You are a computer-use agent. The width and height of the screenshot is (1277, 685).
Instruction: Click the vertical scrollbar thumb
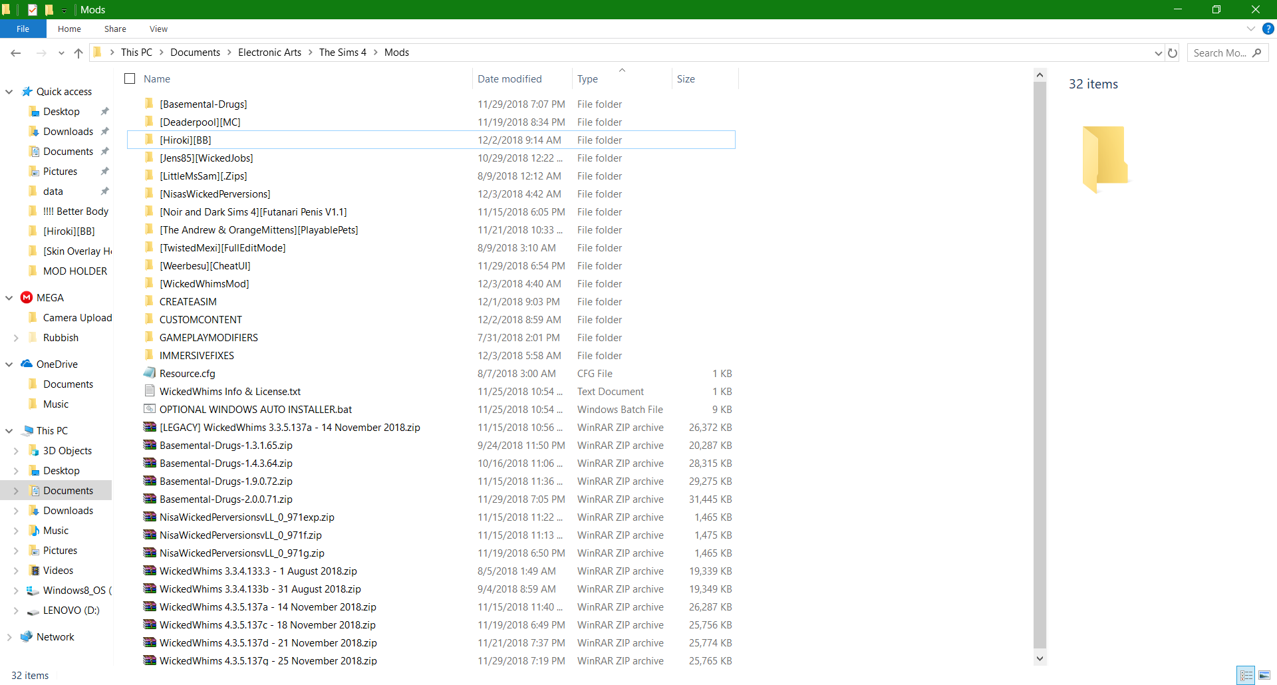(1040, 364)
